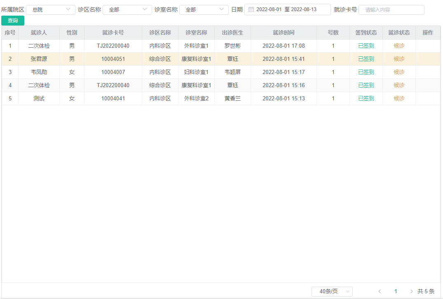The height and width of the screenshot is (299, 443).
Task: Click visit time 2022-08-01 15:13
Action: (284, 98)
